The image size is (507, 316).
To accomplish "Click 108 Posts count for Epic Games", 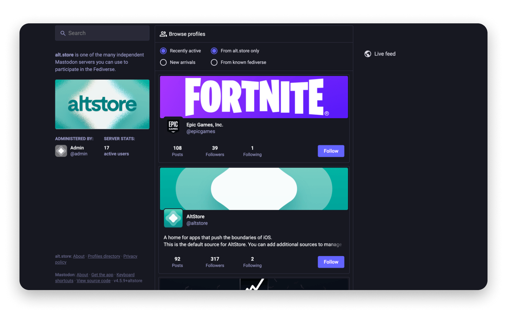I will [177, 151].
